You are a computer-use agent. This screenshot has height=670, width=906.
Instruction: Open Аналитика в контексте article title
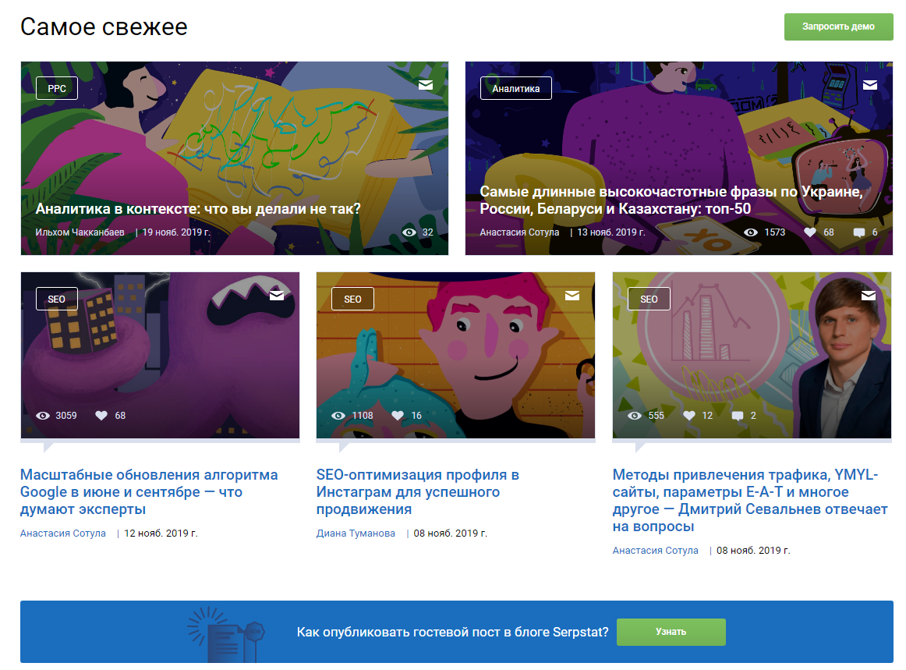click(198, 209)
